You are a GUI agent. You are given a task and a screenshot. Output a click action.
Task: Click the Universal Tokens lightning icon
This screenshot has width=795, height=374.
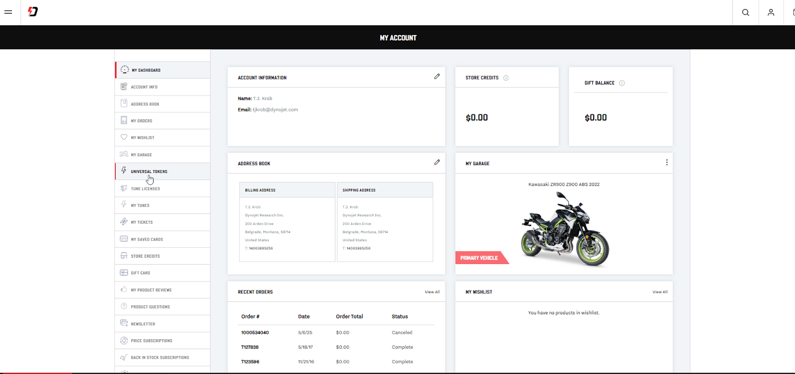(x=124, y=171)
